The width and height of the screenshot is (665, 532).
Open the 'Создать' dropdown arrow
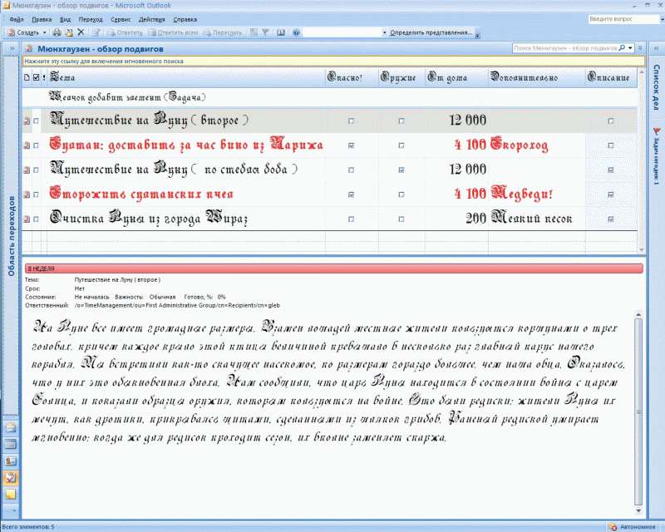(x=45, y=32)
